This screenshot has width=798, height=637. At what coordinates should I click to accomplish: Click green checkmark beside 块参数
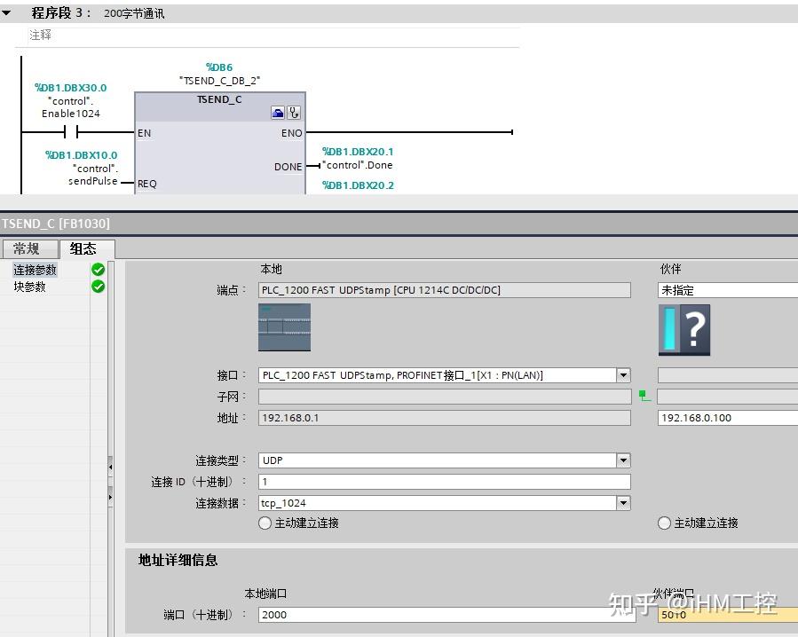(98, 287)
